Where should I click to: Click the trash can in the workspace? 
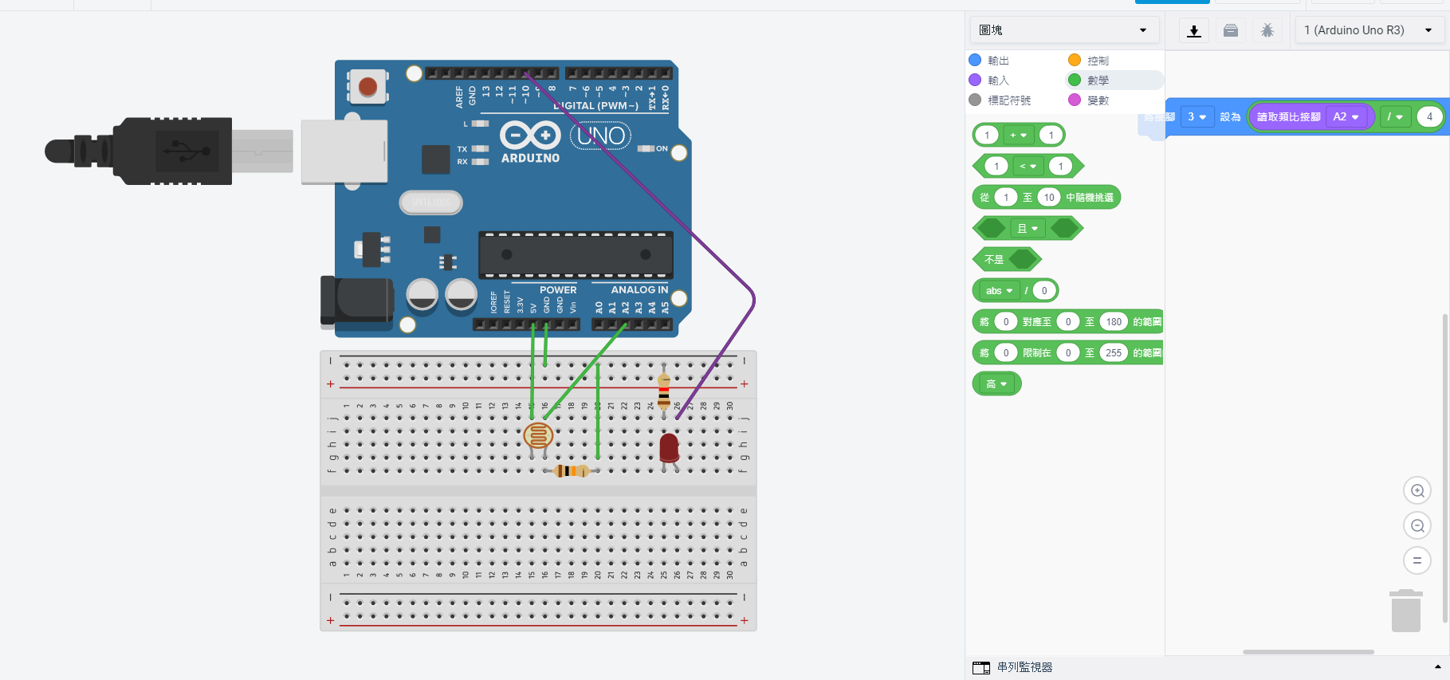click(x=1405, y=611)
